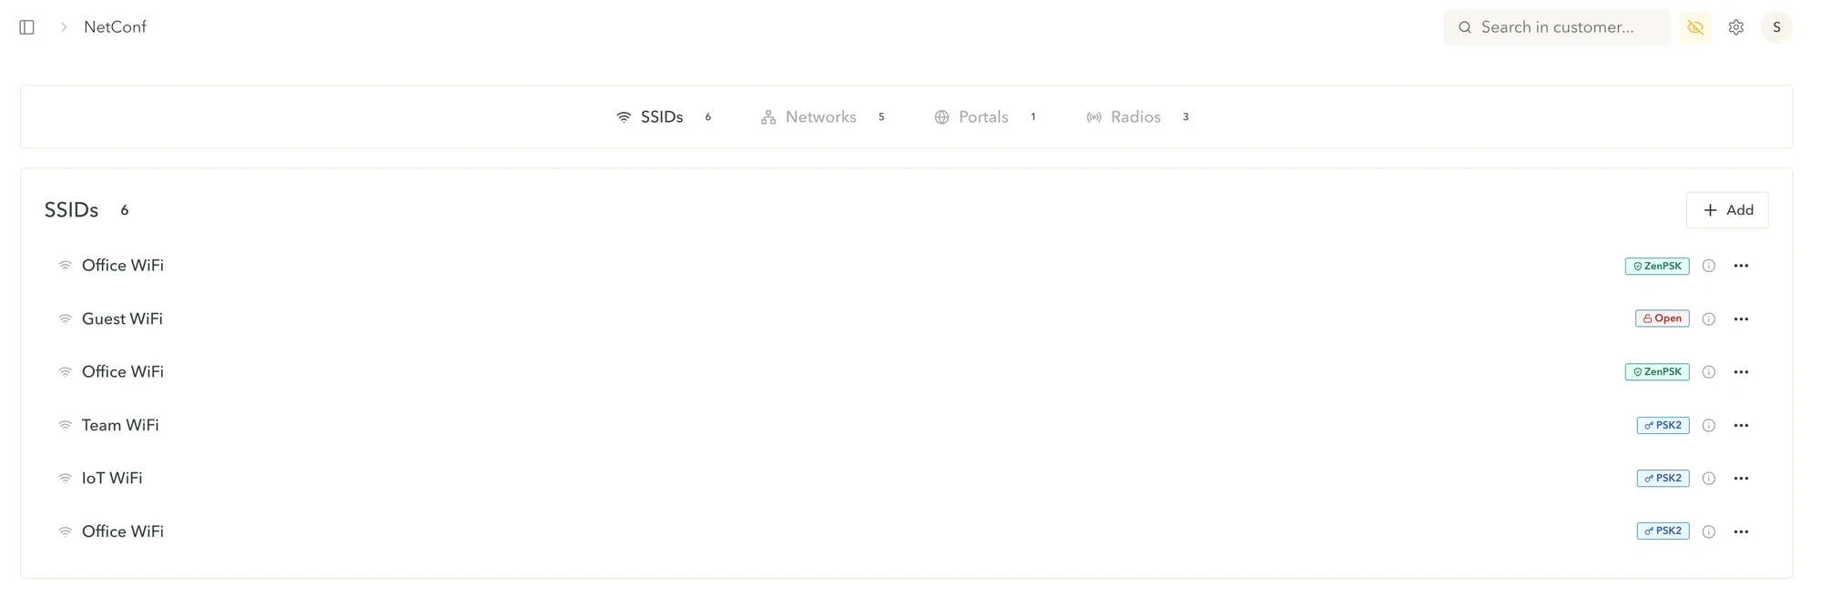Open settings via the gear icon
Viewport: 1821px width, 596px height.
coord(1736,27)
